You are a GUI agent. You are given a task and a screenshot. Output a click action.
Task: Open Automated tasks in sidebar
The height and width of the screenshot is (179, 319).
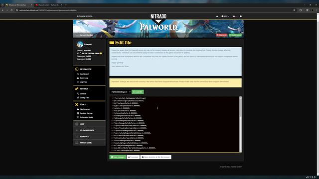(86, 117)
